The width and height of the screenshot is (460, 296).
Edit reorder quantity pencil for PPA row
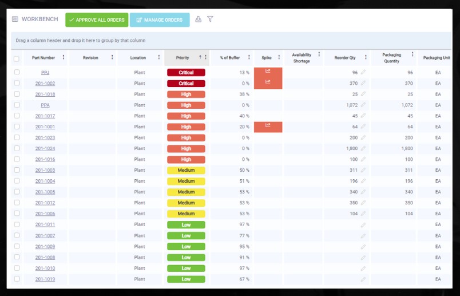(x=363, y=105)
